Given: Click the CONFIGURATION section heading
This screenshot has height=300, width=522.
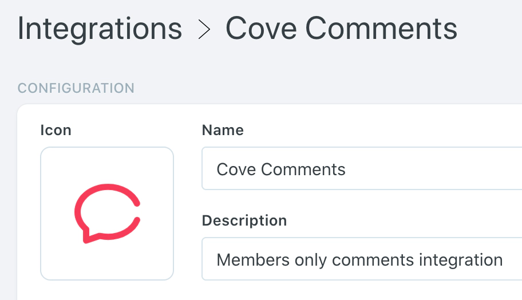Looking at the screenshot, I should tap(76, 88).
